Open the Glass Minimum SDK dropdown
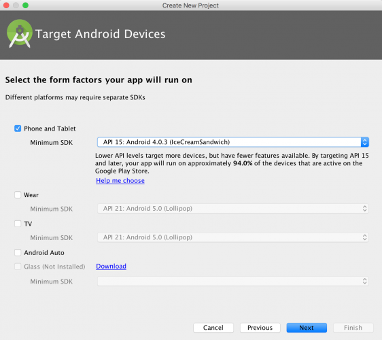Viewport: 382px width, 340px height. click(x=233, y=281)
